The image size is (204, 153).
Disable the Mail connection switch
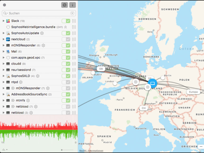click(66, 51)
